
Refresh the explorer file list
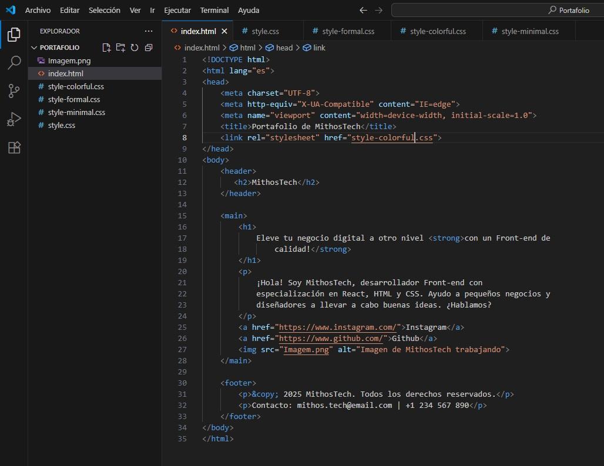(x=135, y=48)
